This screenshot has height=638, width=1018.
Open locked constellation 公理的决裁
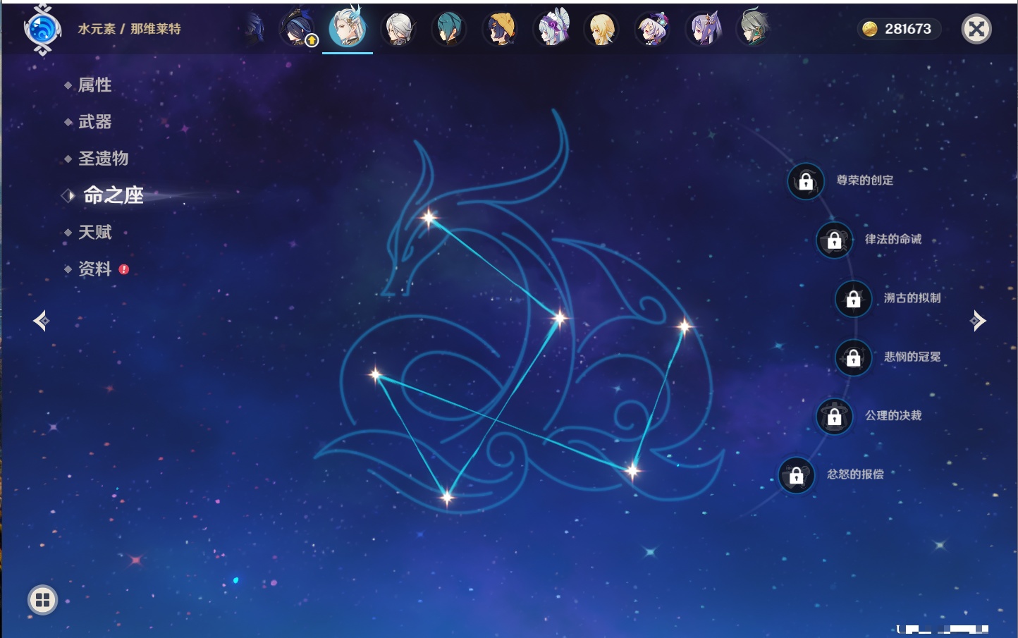click(x=834, y=417)
